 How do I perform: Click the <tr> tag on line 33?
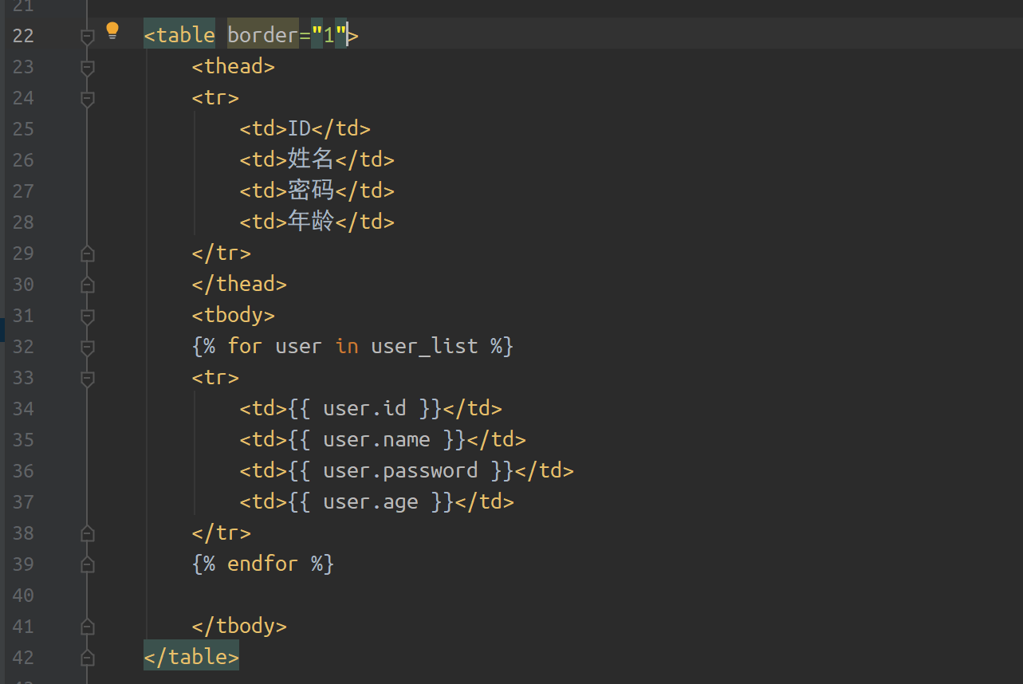coord(215,378)
